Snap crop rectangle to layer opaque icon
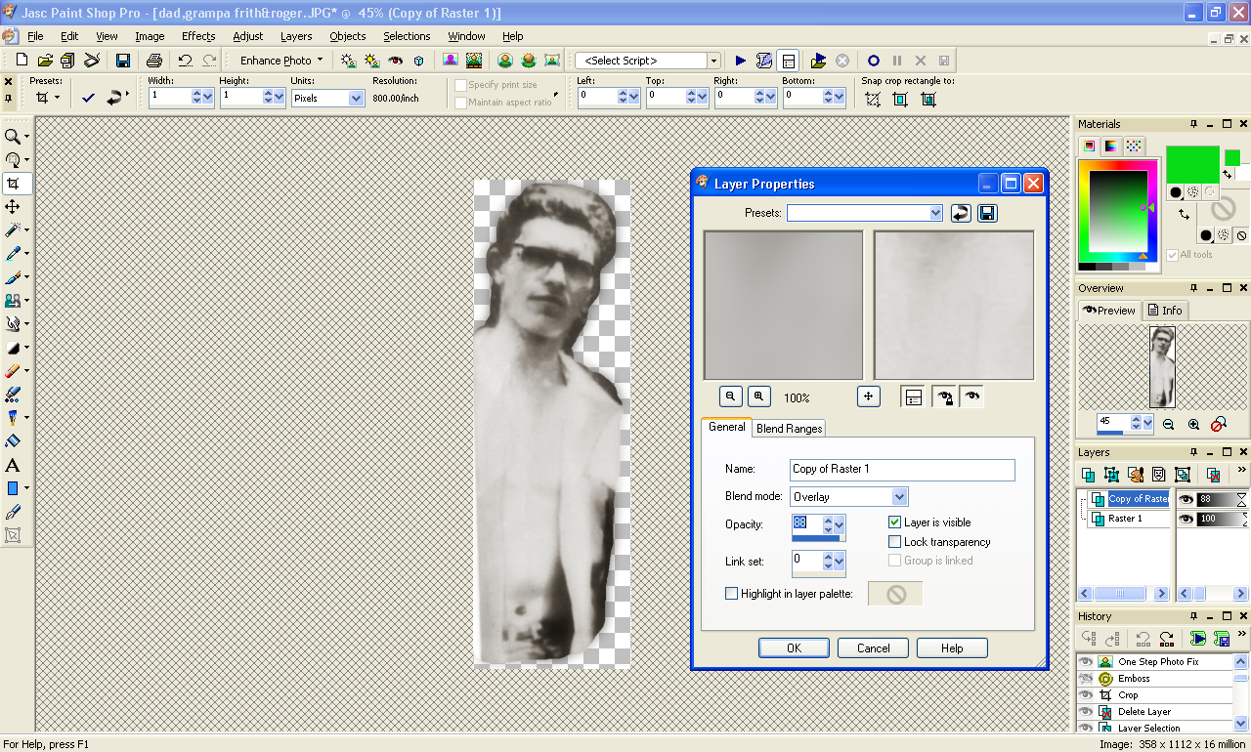Image resolution: width=1251 pixels, height=752 pixels. click(900, 99)
